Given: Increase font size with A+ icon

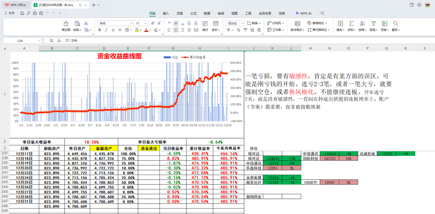Looking at the screenshot, I should [x=153, y=23].
